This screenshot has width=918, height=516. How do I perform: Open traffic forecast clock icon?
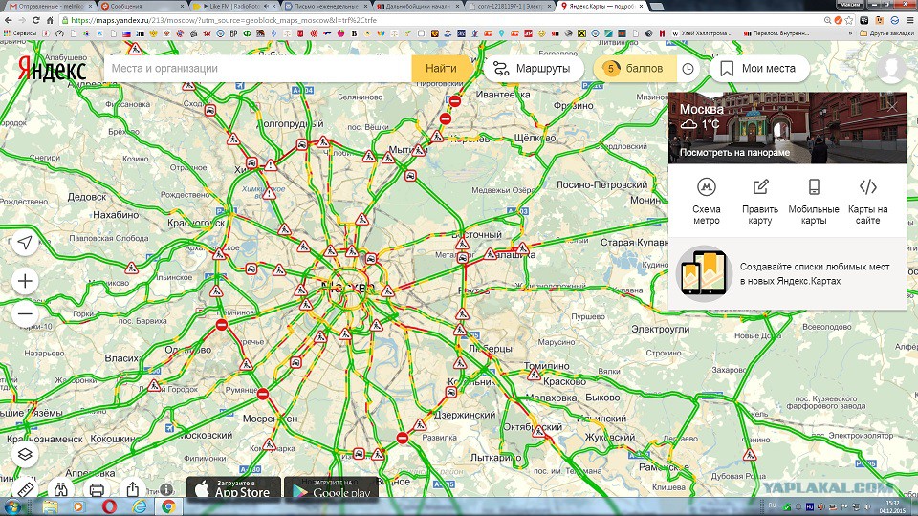click(x=688, y=69)
